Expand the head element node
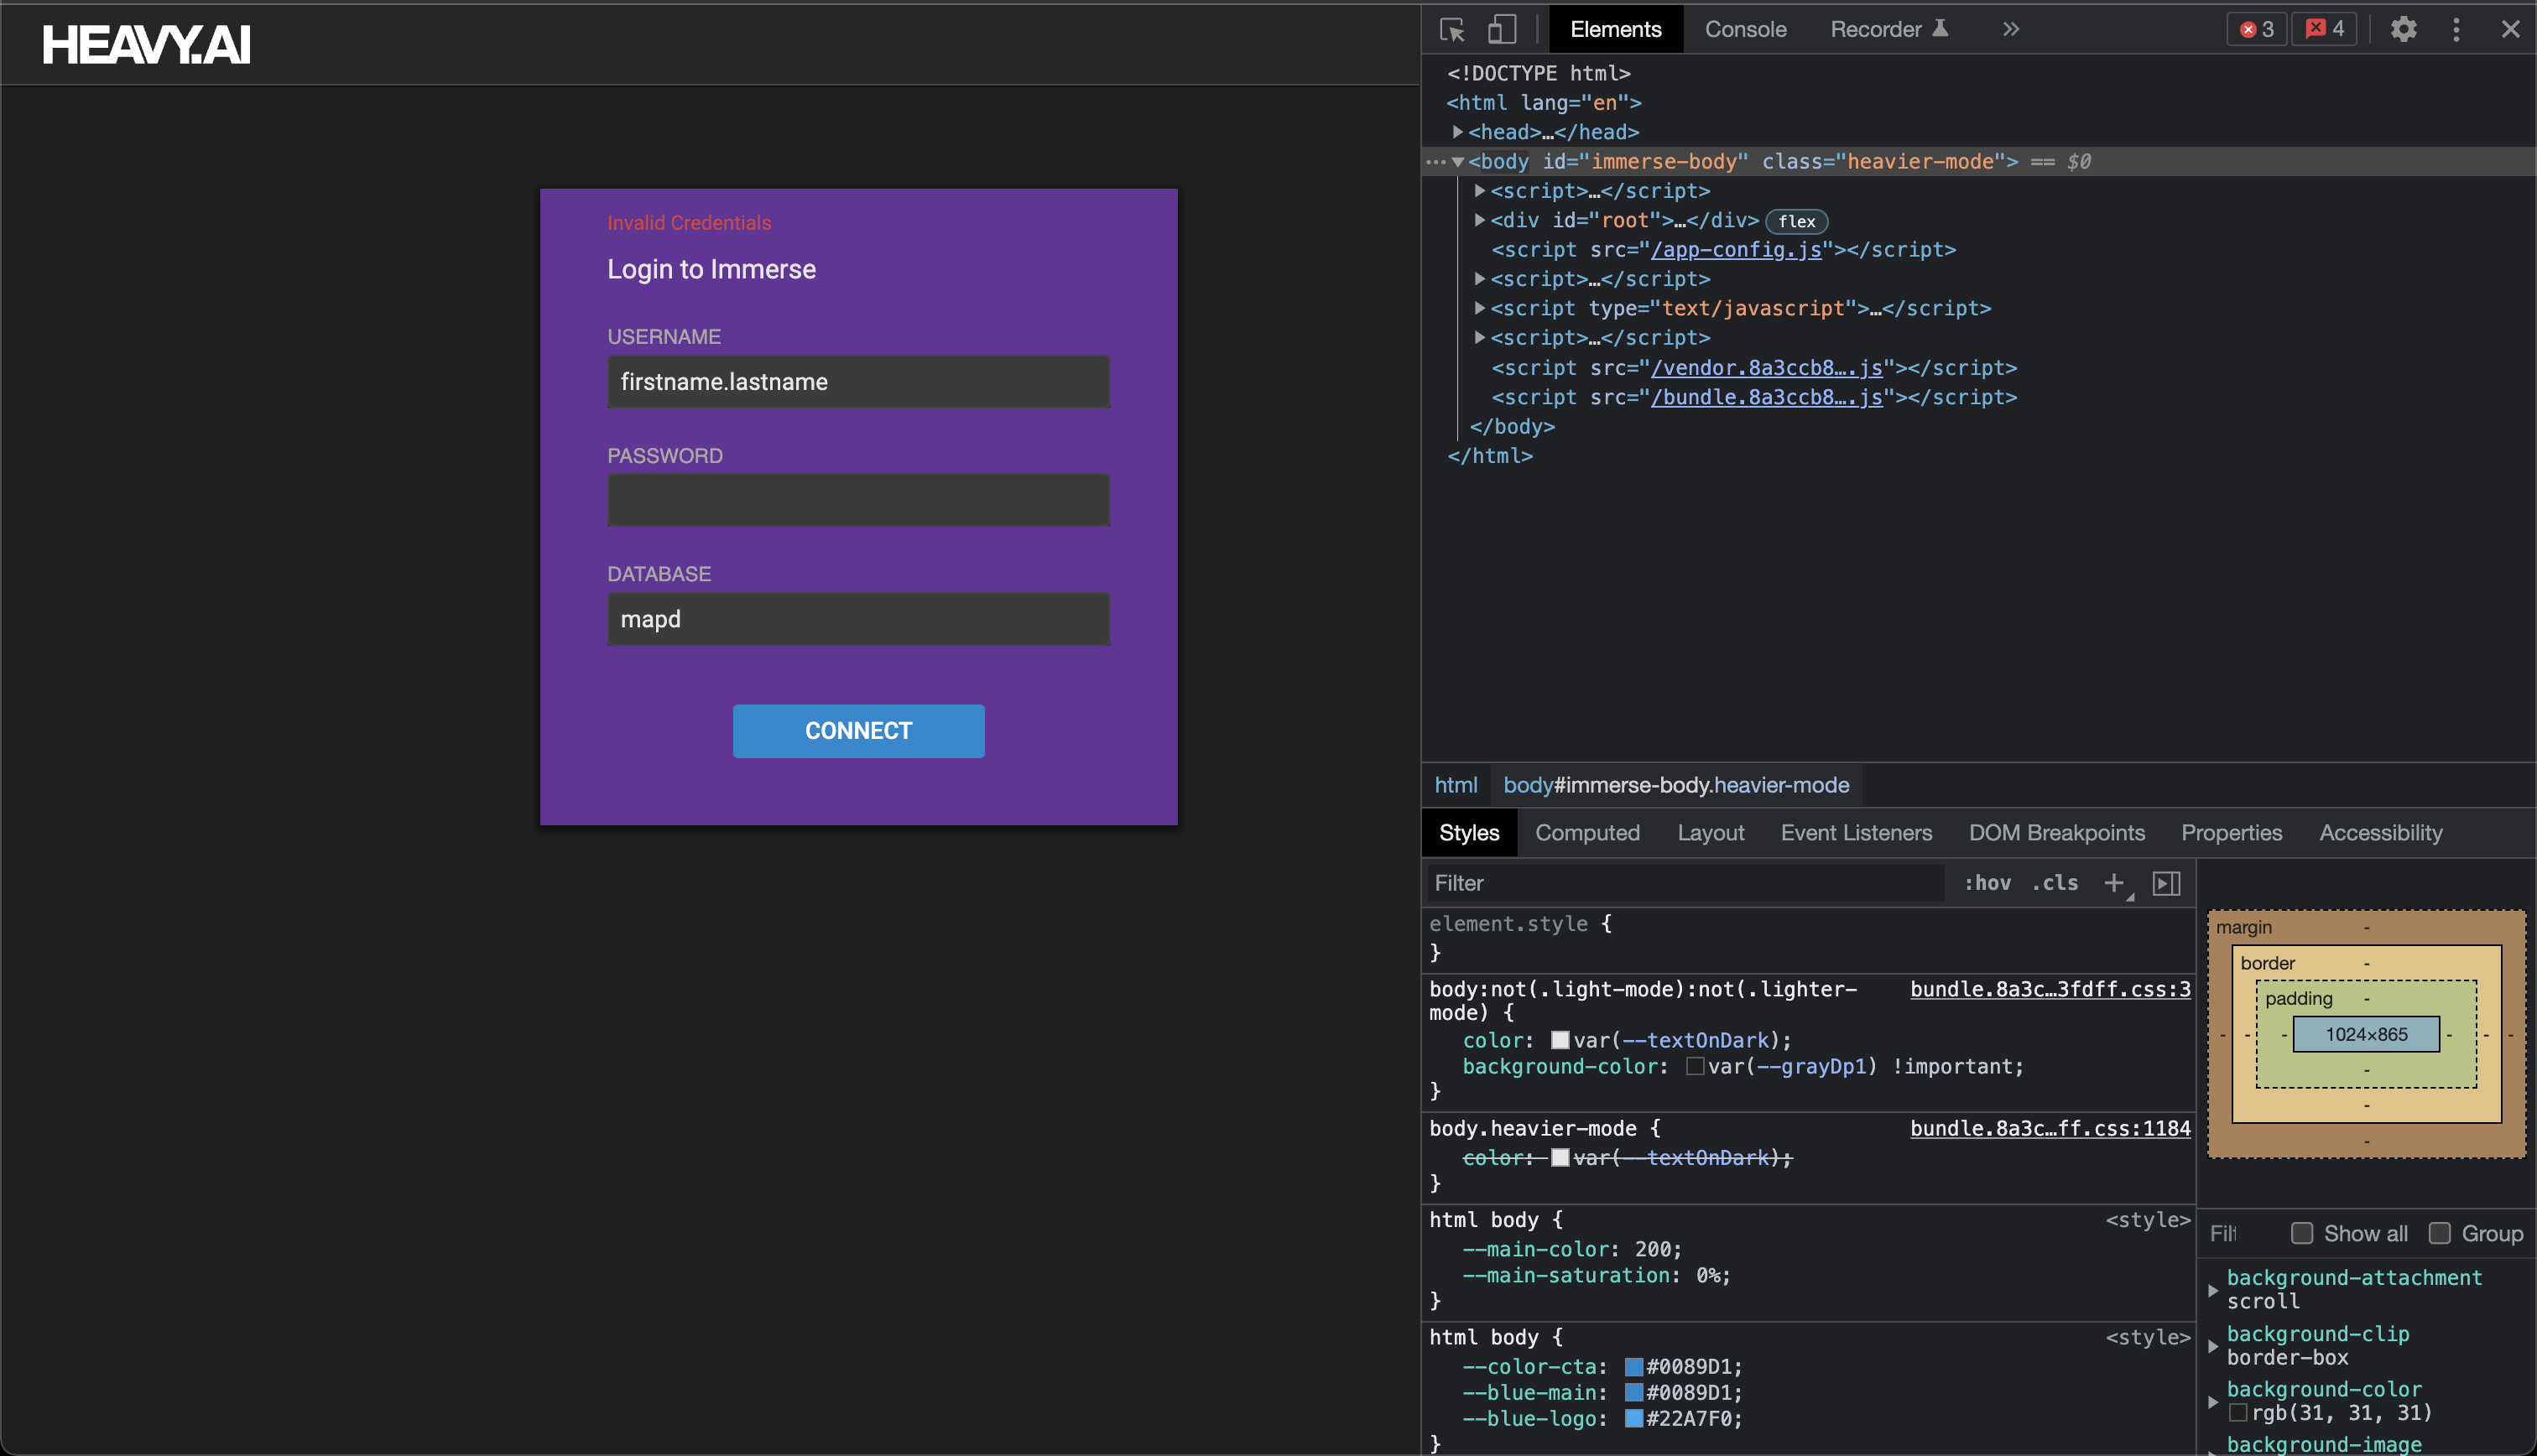 pyautogui.click(x=1458, y=132)
